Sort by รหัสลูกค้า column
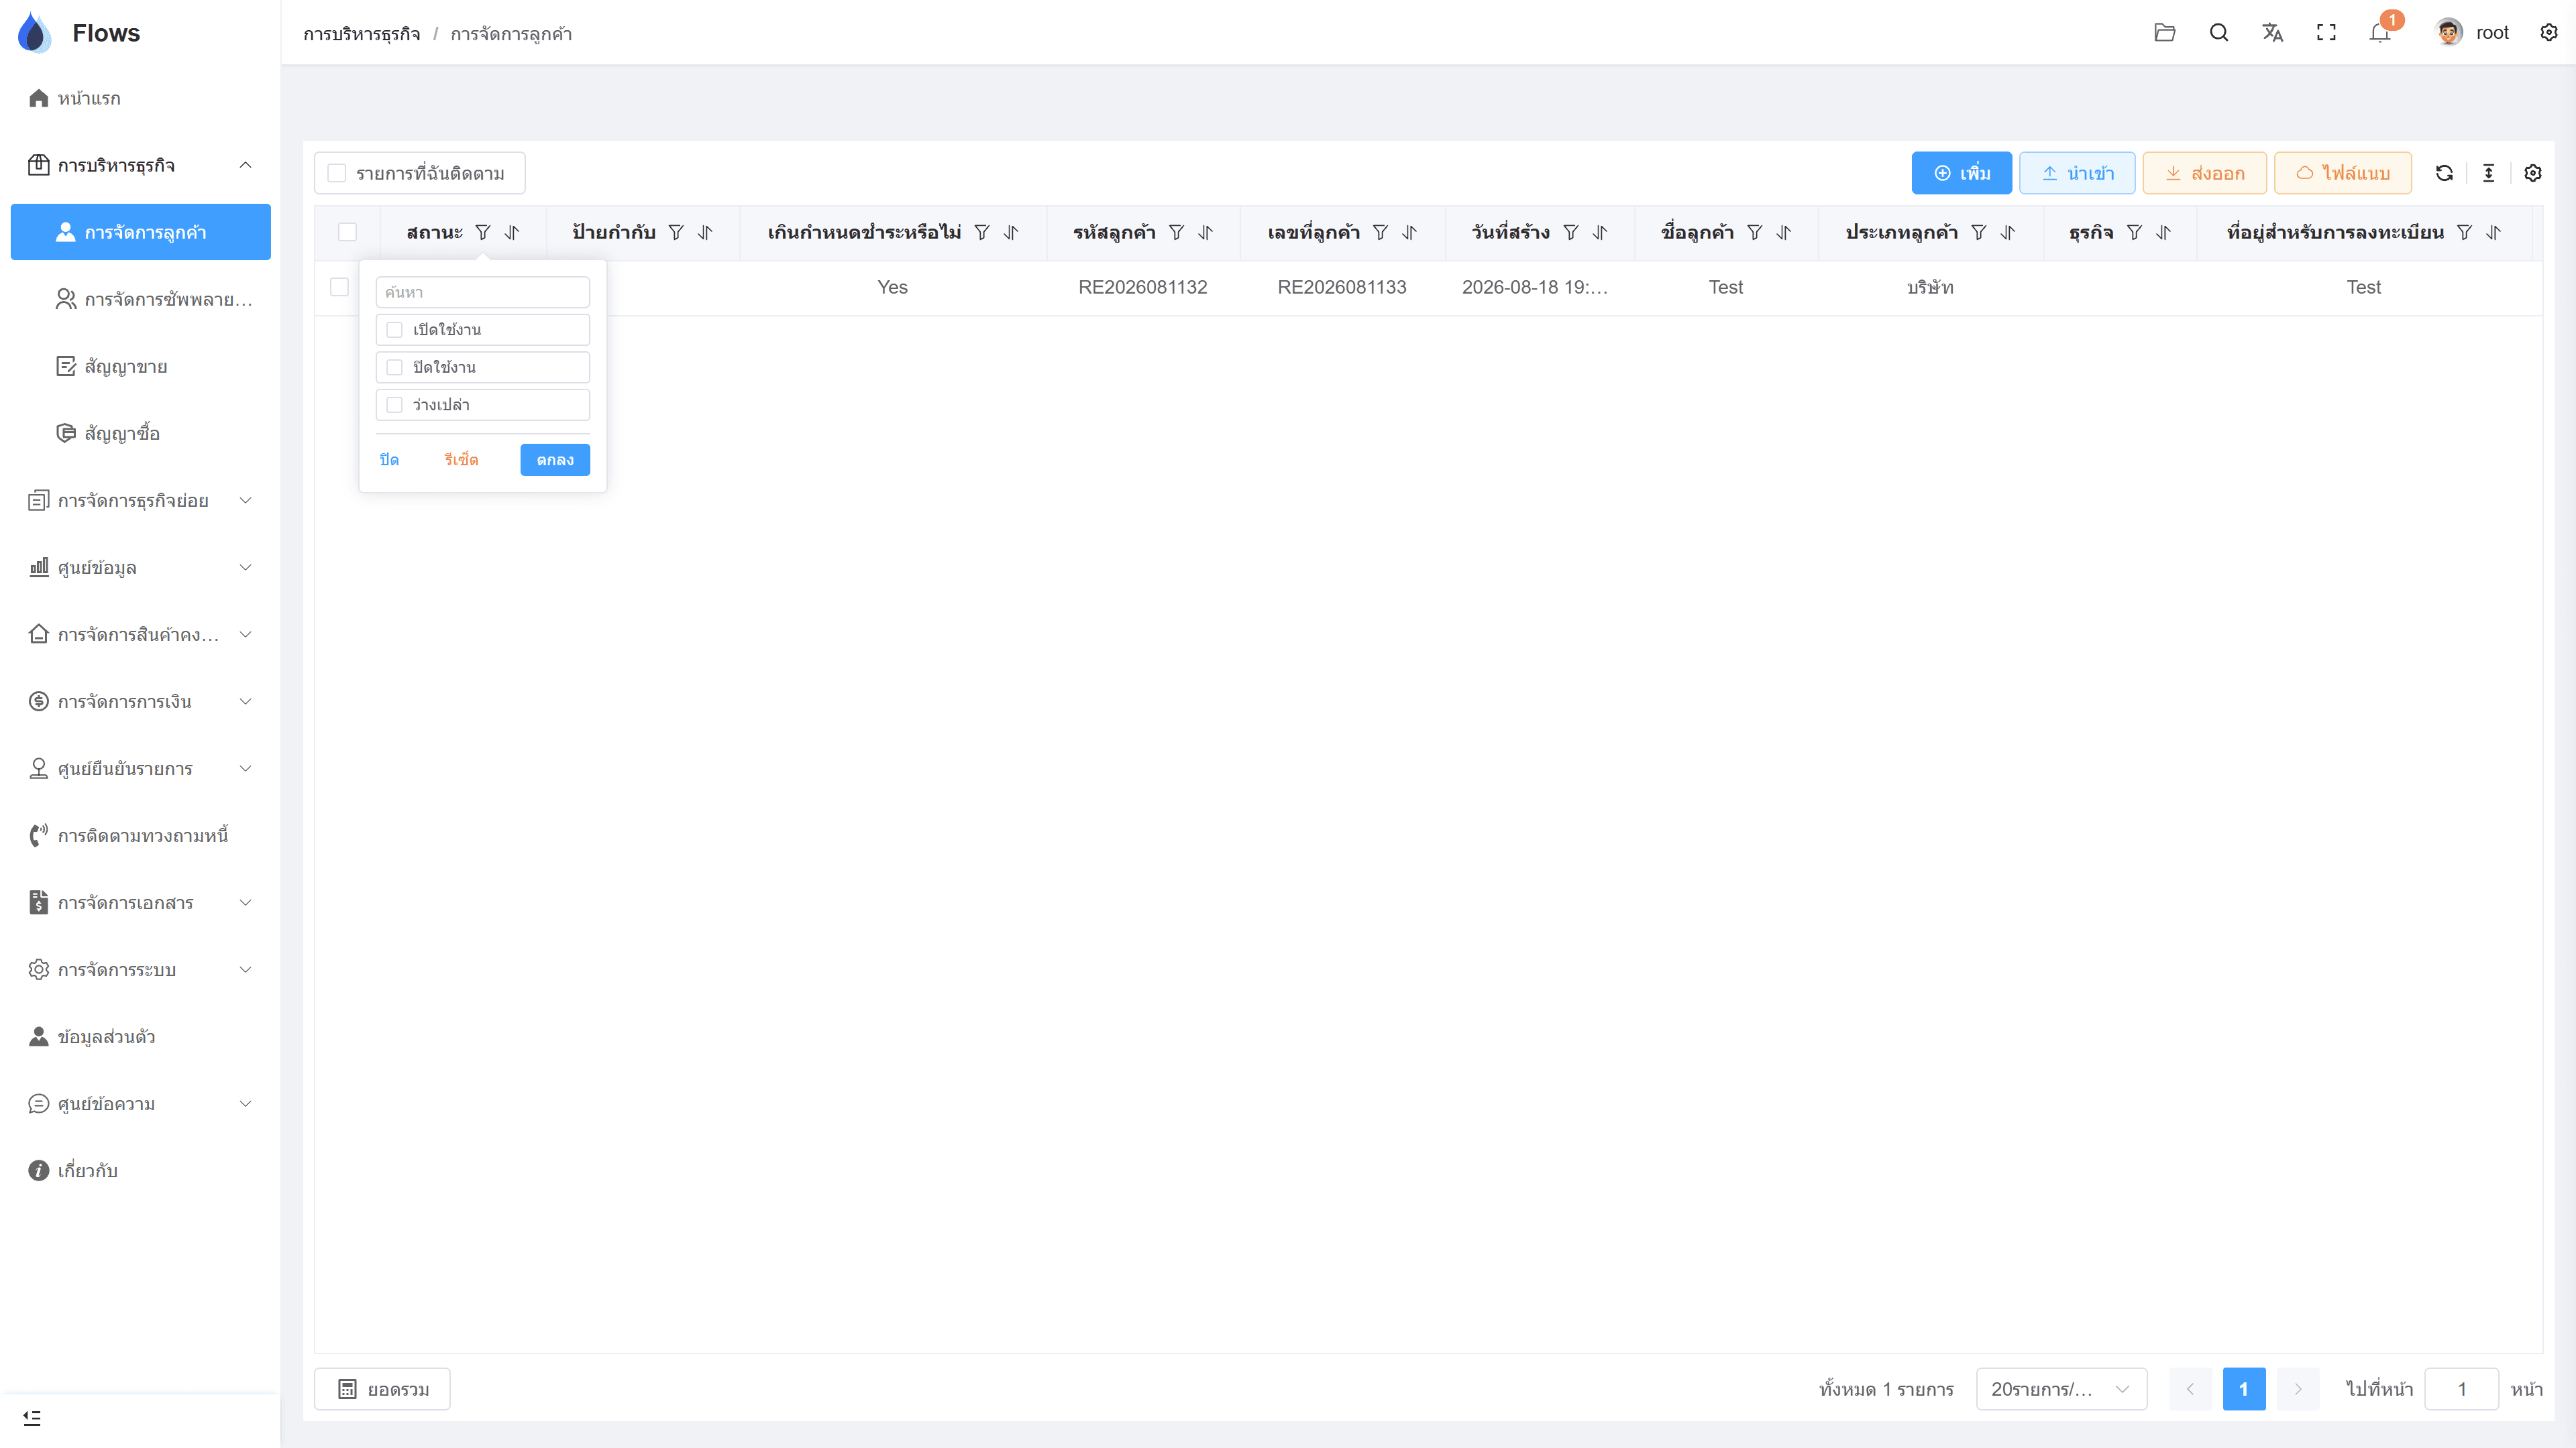This screenshot has width=2576, height=1448. pos(1206,232)
